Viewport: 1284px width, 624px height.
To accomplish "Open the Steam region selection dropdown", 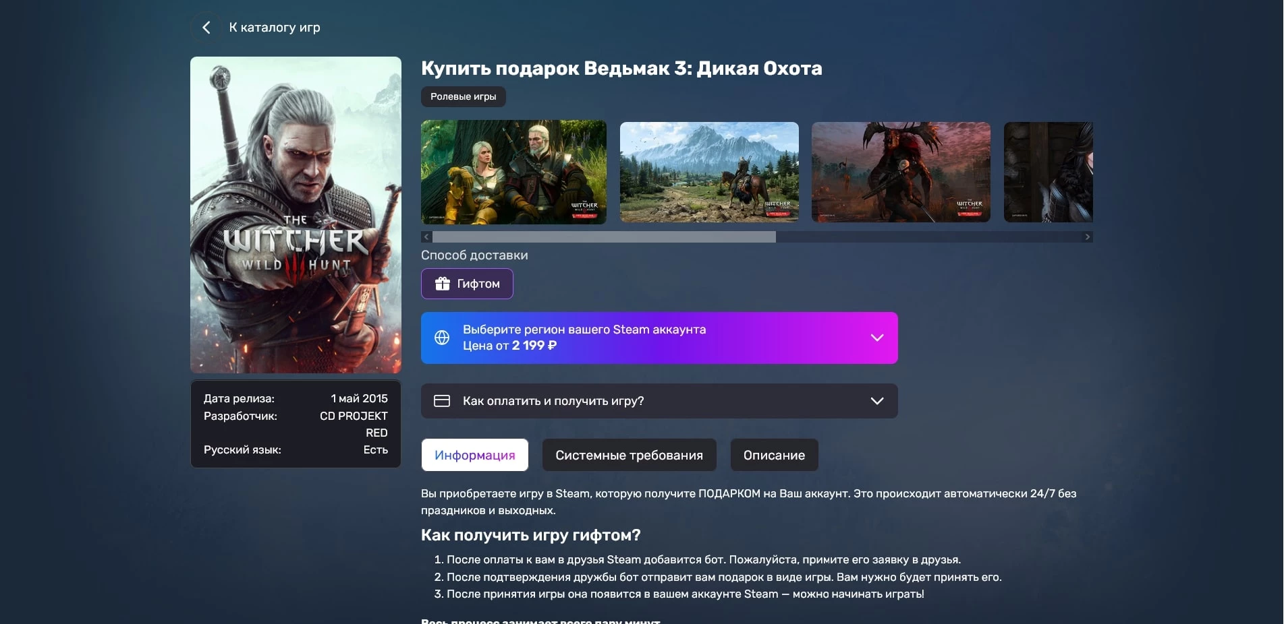I will tap(659, 338).
